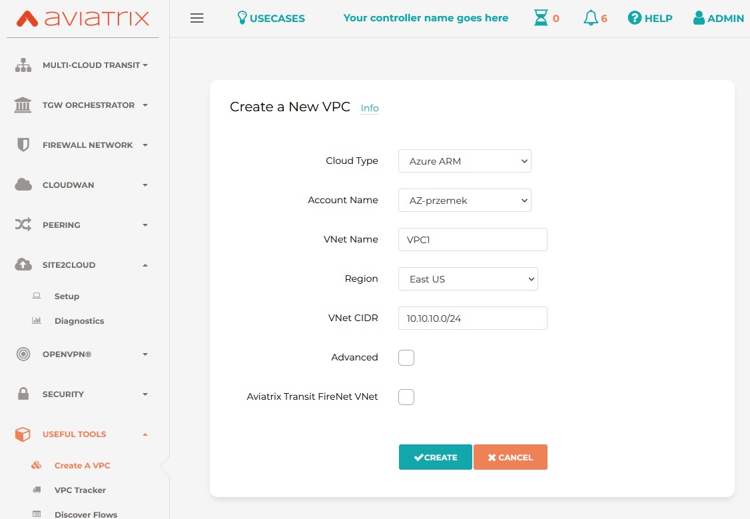Select the Peering menu label
Image resolution: width=750 pixels, height=519 pixels.
pos(61,225)
